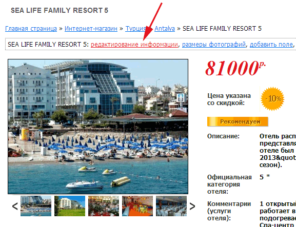296x227 pixels.
Task: Click добавить поле link
Action: [271, 45]
